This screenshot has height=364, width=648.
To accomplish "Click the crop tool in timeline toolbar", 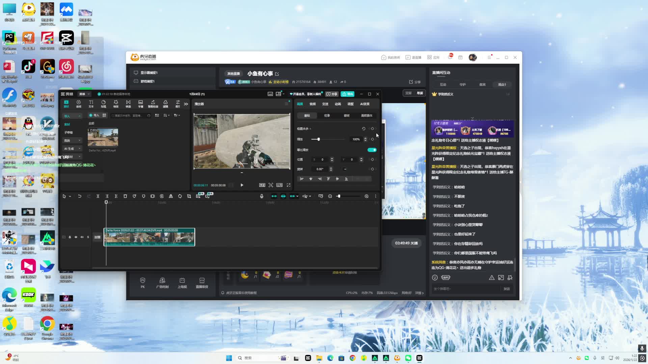I will [189, 196].
